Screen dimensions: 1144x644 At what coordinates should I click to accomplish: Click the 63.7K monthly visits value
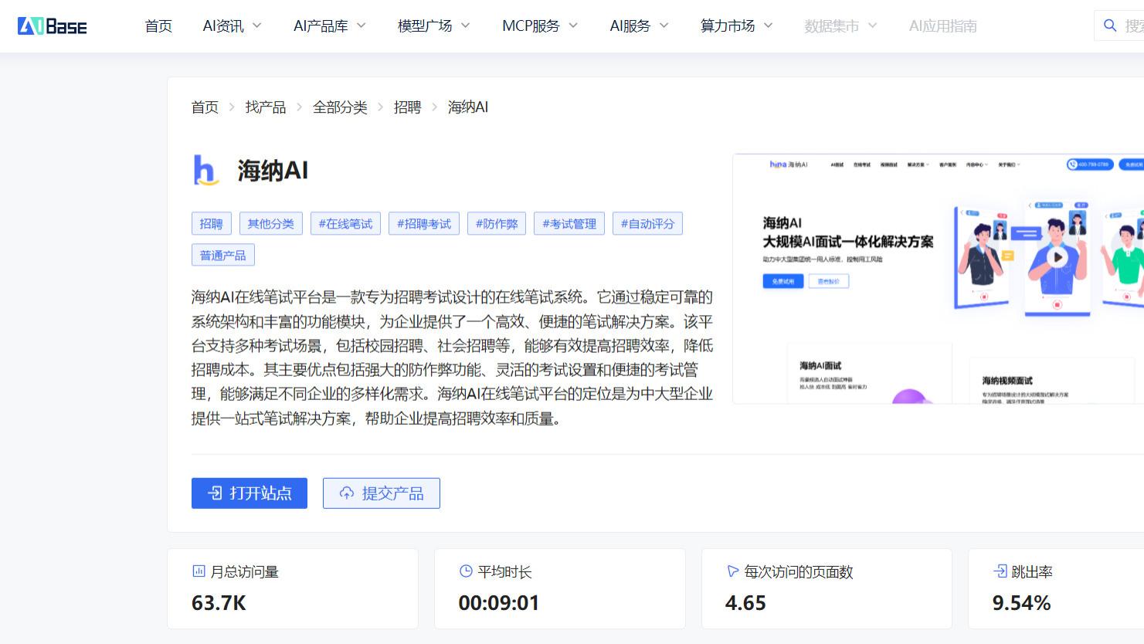[x=219, y=603]
